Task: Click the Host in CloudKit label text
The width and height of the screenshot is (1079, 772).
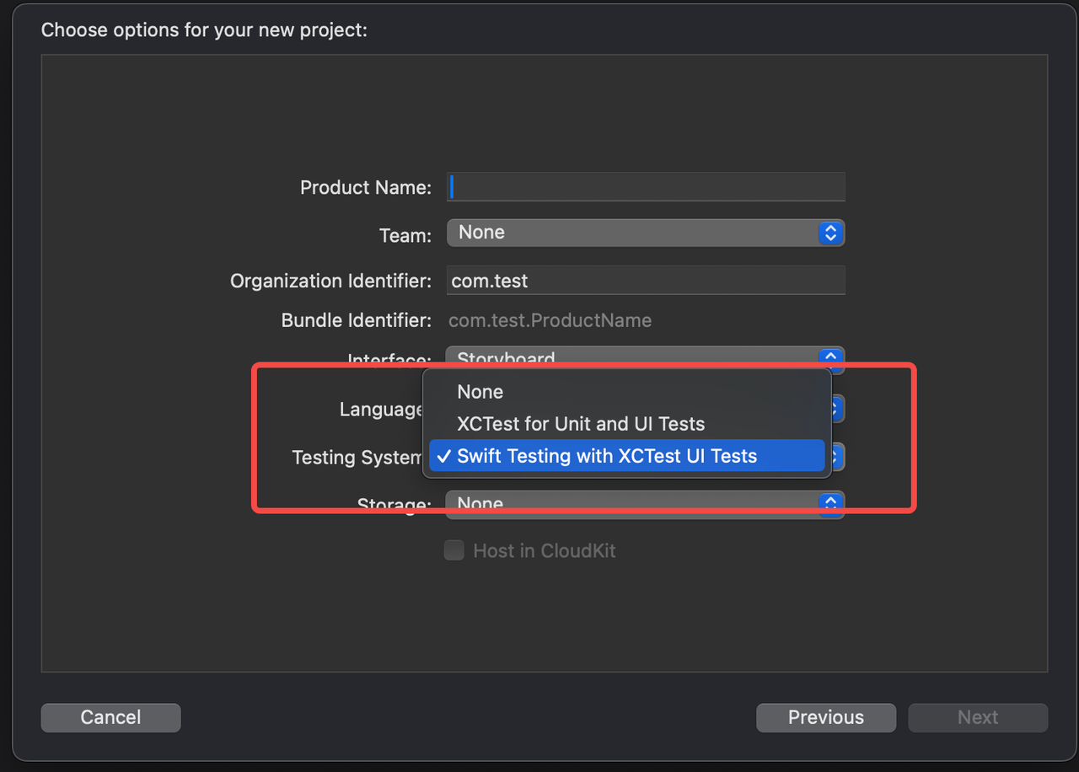Action: 544,551
